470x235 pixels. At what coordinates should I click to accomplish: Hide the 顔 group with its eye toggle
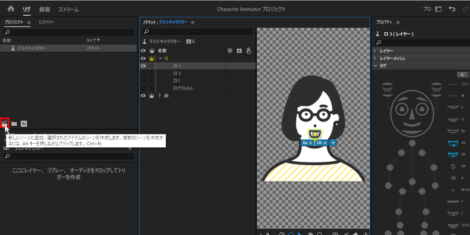point(143,96)
